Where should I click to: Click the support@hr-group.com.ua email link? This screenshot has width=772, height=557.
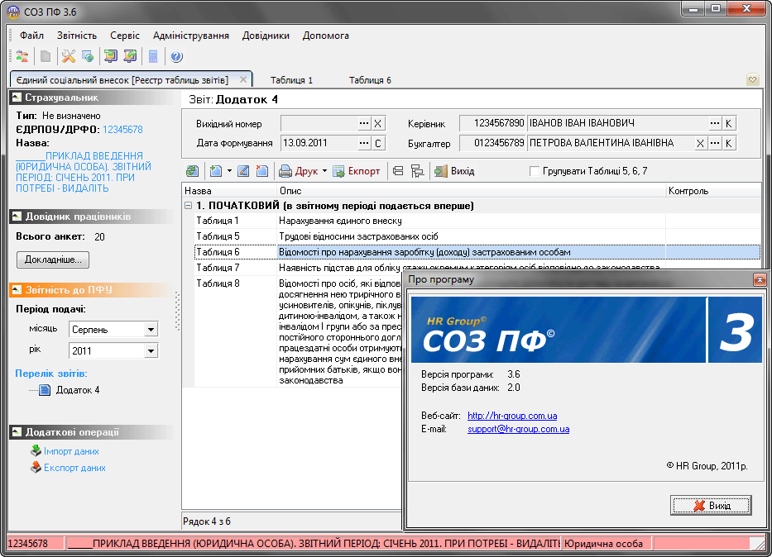pos(519,429)
